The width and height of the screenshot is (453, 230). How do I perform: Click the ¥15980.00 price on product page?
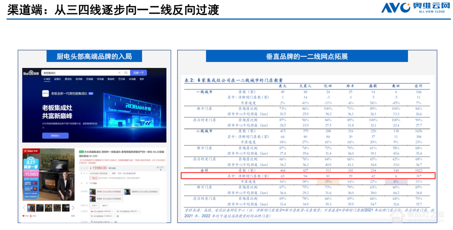[x=98, y=168]
